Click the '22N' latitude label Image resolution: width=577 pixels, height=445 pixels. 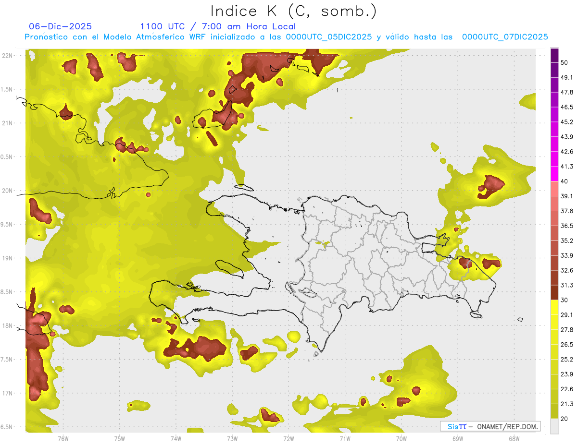[x=8, y=55]
